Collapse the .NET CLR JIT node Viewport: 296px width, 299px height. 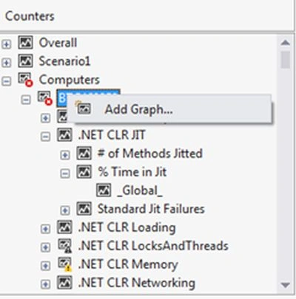pos(45,137)
